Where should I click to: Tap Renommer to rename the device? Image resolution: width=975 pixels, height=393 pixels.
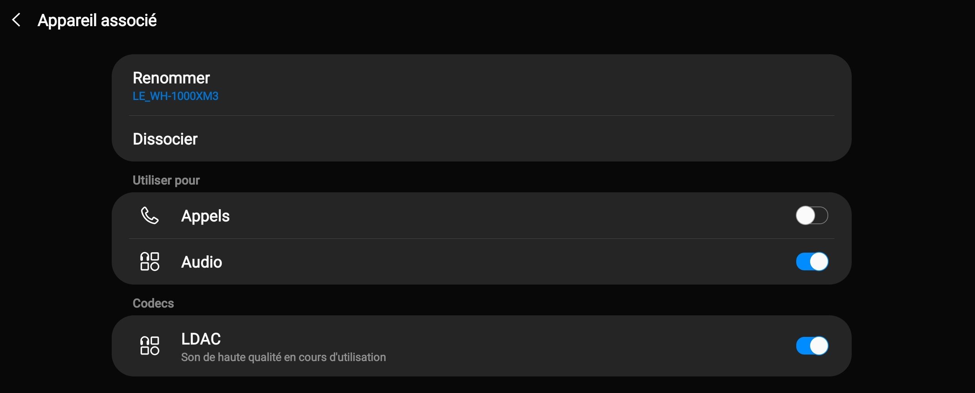click(x=171, y=78)
